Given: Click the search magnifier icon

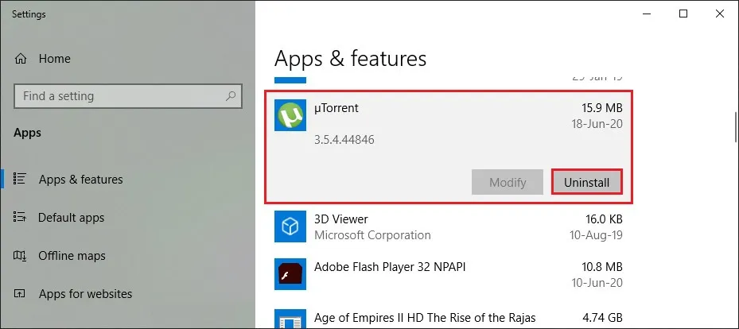Looking at the screenshot, I should [x=231, y=96].
